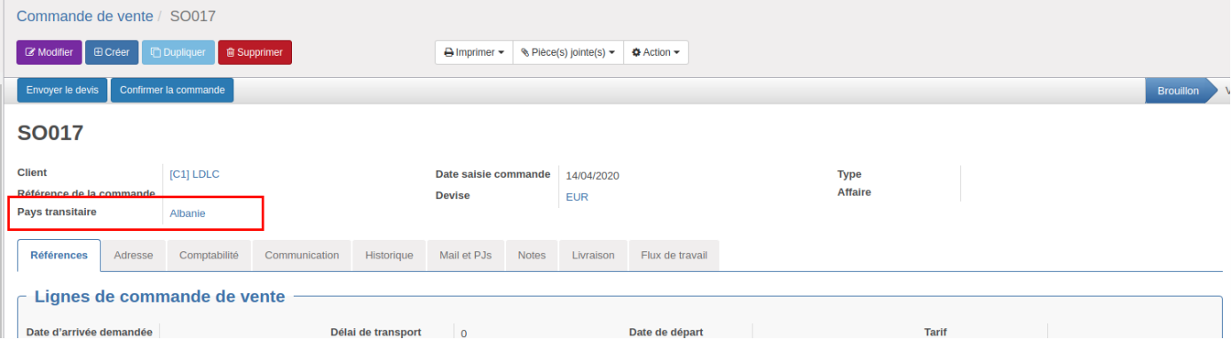Screen dimensions: 1231x339
Task: Click the Référence de la commande label
Action: [87, 193]
